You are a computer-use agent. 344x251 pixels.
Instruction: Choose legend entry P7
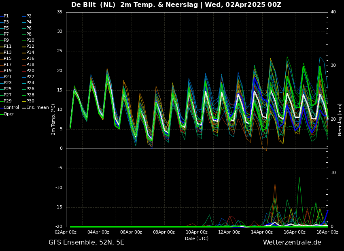[x=4, y=34]
